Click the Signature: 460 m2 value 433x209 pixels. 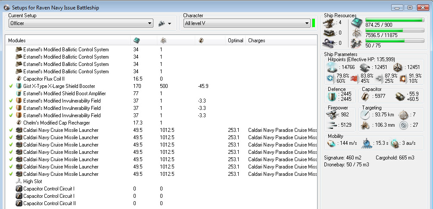point(343,158)
